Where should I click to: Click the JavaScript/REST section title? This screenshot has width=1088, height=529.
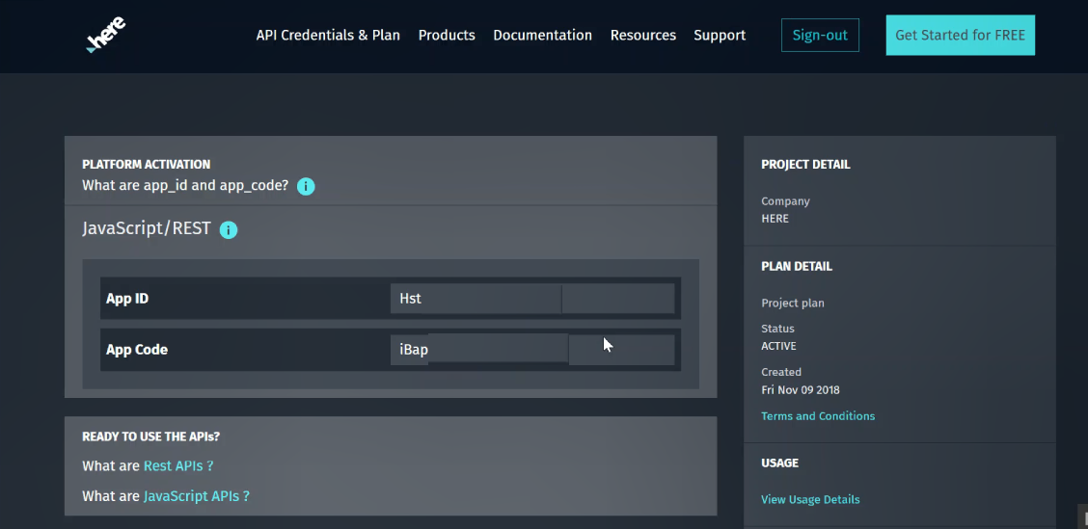tap(147, 228)
